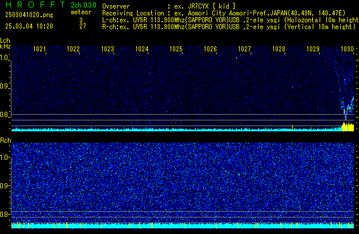
Task: Click the 1022 time marker
Action: [x=73, y=49]
